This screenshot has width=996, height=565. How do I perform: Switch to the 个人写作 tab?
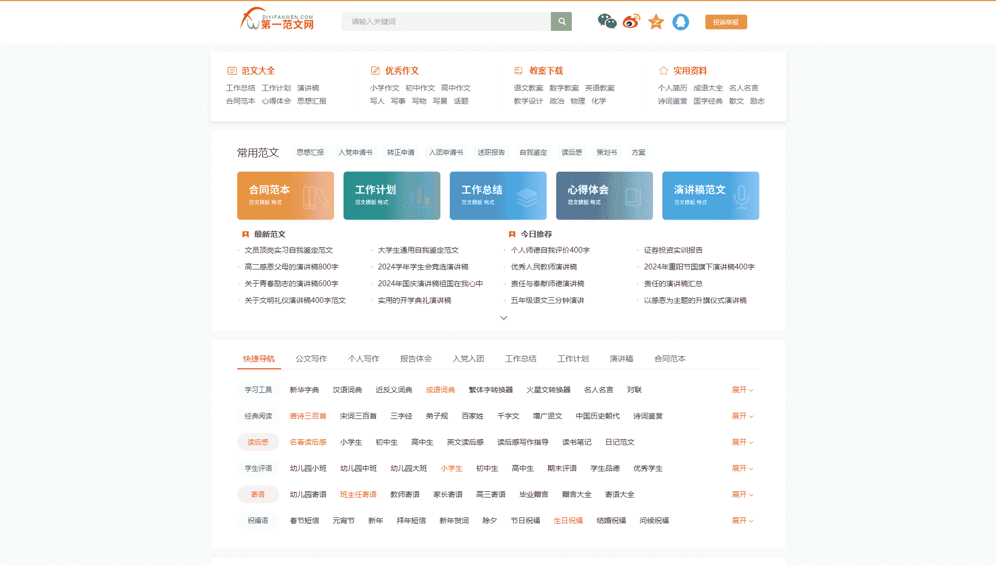363,358
